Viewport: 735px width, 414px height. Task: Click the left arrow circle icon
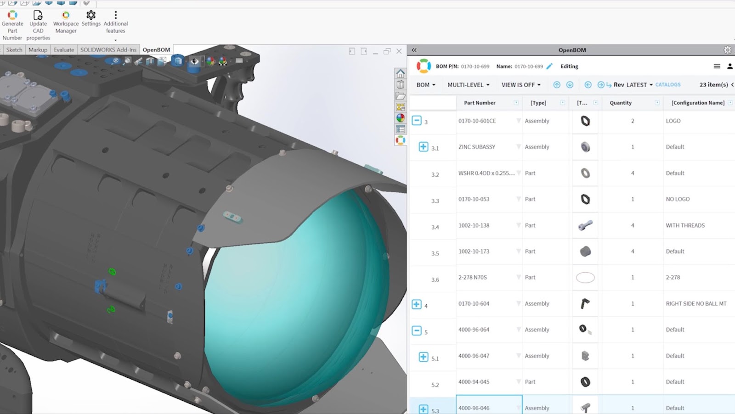click(588, 85)
